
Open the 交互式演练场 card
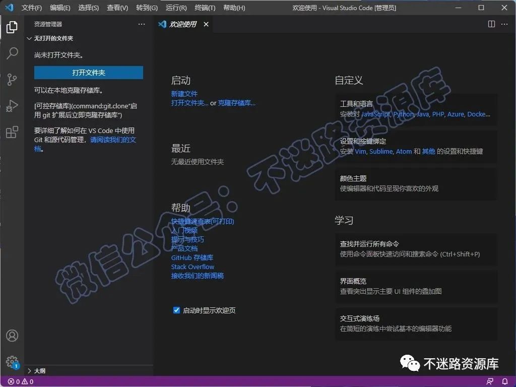coord(416,324)
